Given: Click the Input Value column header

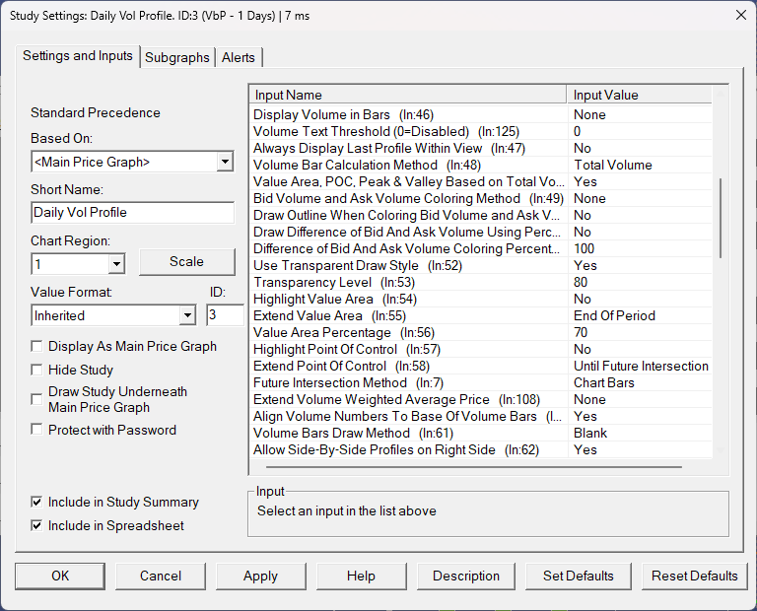Looking at the screenshot, I should coord(639,95).
